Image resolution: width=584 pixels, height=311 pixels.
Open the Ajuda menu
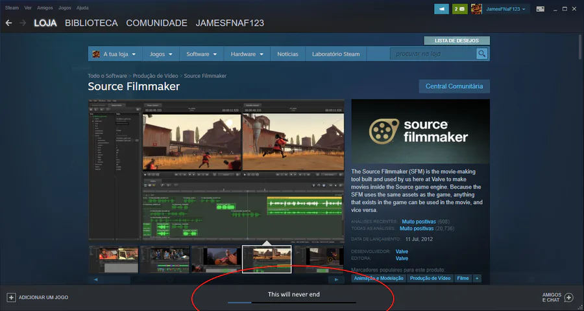click(82, 8)
